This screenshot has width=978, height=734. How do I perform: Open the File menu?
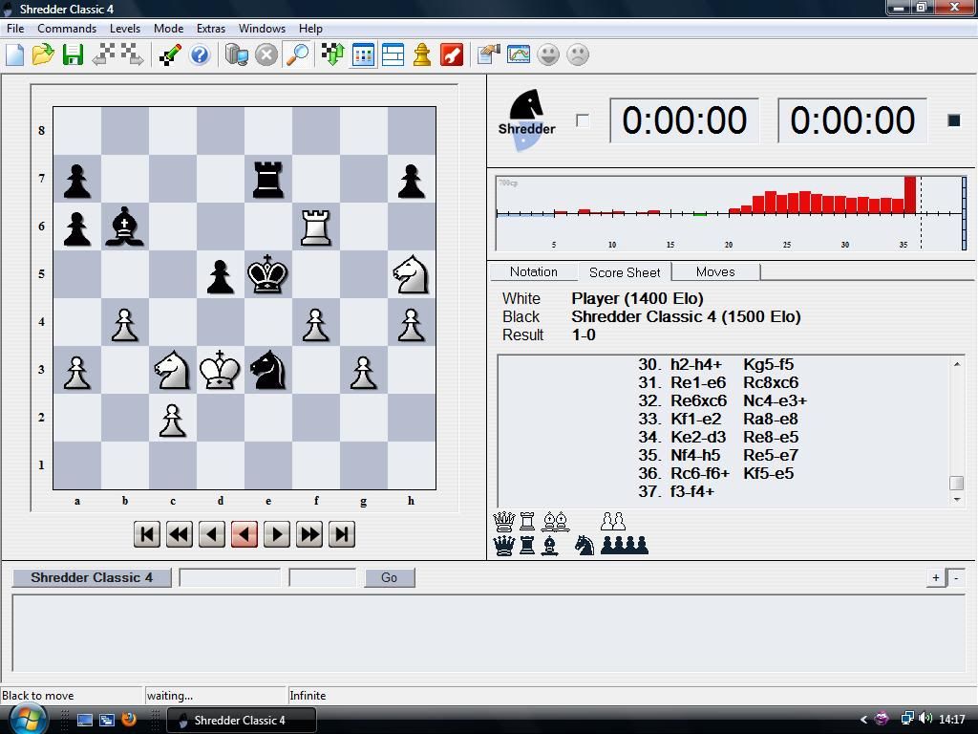point(15,29)
